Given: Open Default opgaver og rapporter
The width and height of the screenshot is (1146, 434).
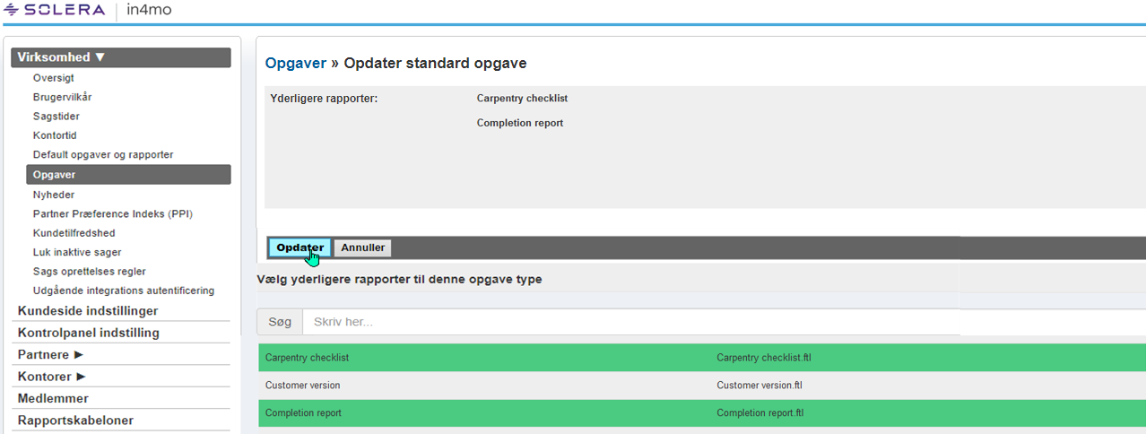Looking at the screenshot, I should click(103, 155).
